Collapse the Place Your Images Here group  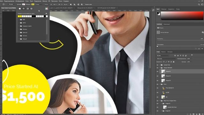coord(160,101)
